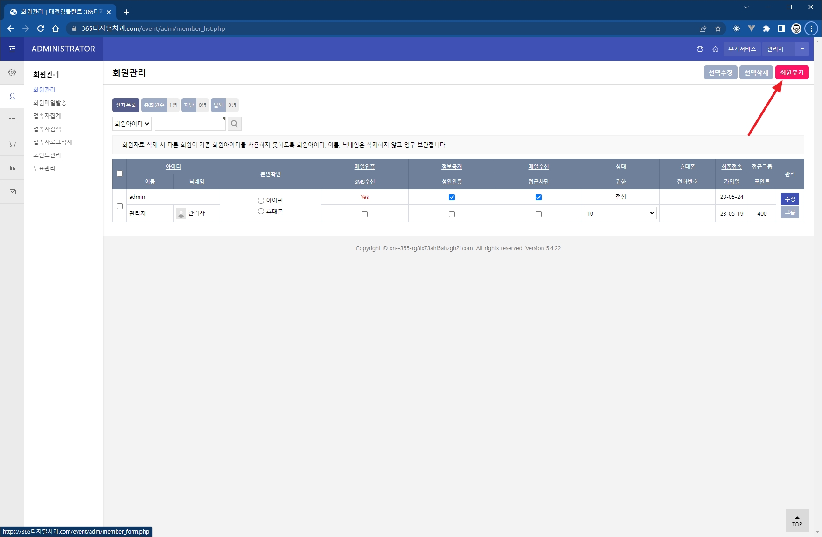Screen dimensions: 822x537
Task: Open the mail envelope icon in sidebar
Action: click(12, 191)
